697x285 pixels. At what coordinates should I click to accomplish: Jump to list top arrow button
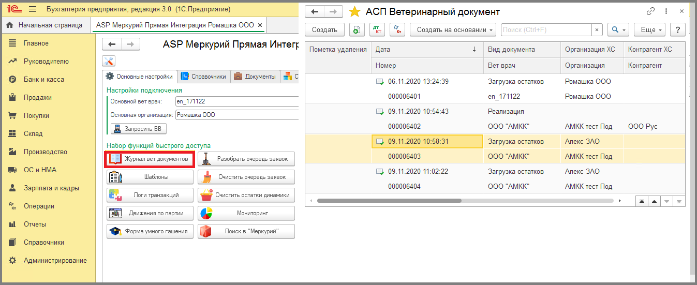(x=642, y=201)
